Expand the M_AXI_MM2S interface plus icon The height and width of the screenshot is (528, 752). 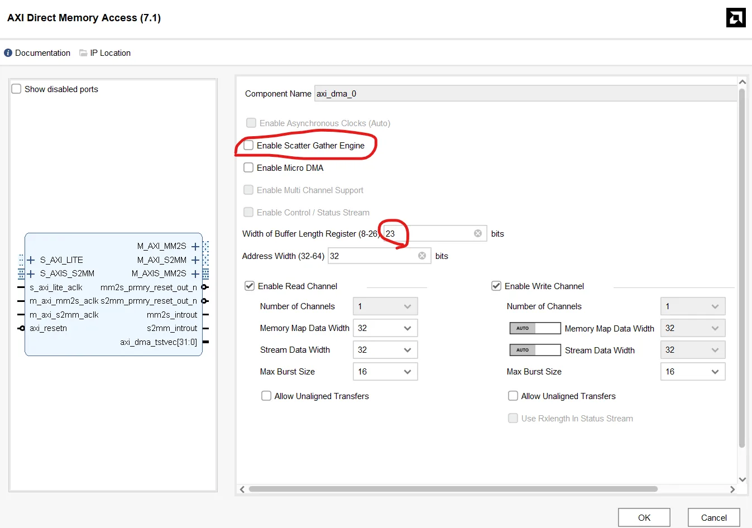tap(195, 246)
